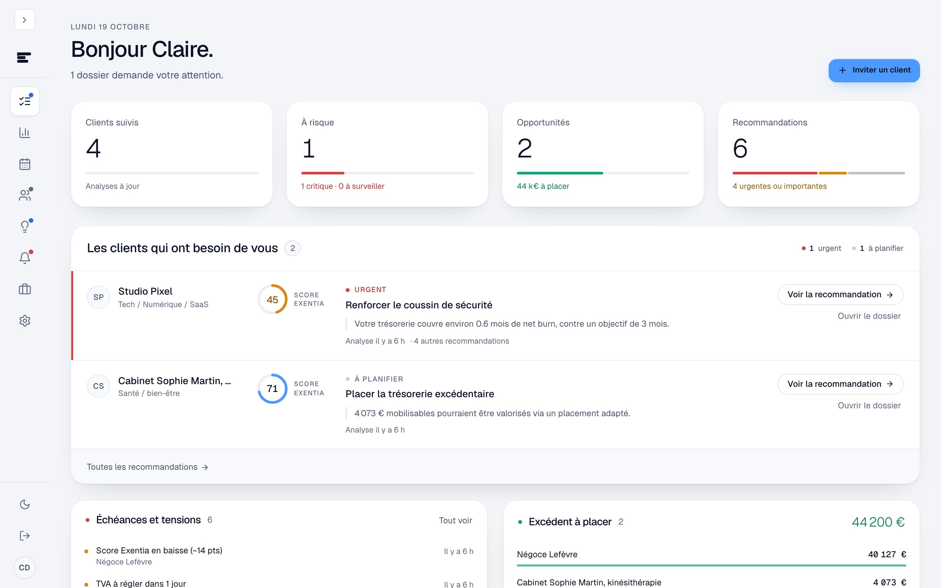
Task: Open Toutes les recommandations link
Action: tap(147, 467)
